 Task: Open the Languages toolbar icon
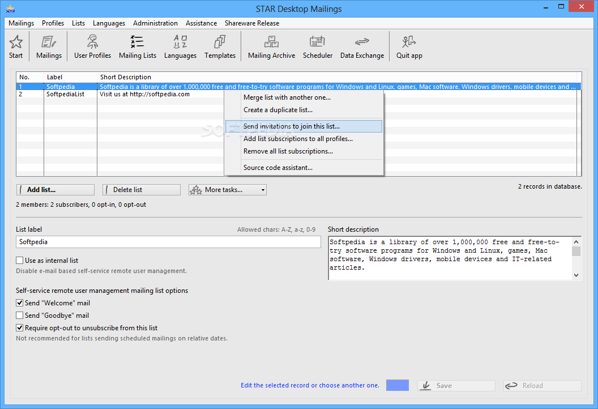(x=180, y=46)
